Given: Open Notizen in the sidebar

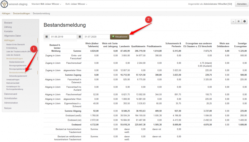Looking at the screenshot, I should pyautogui.click(x=8, y=108).
